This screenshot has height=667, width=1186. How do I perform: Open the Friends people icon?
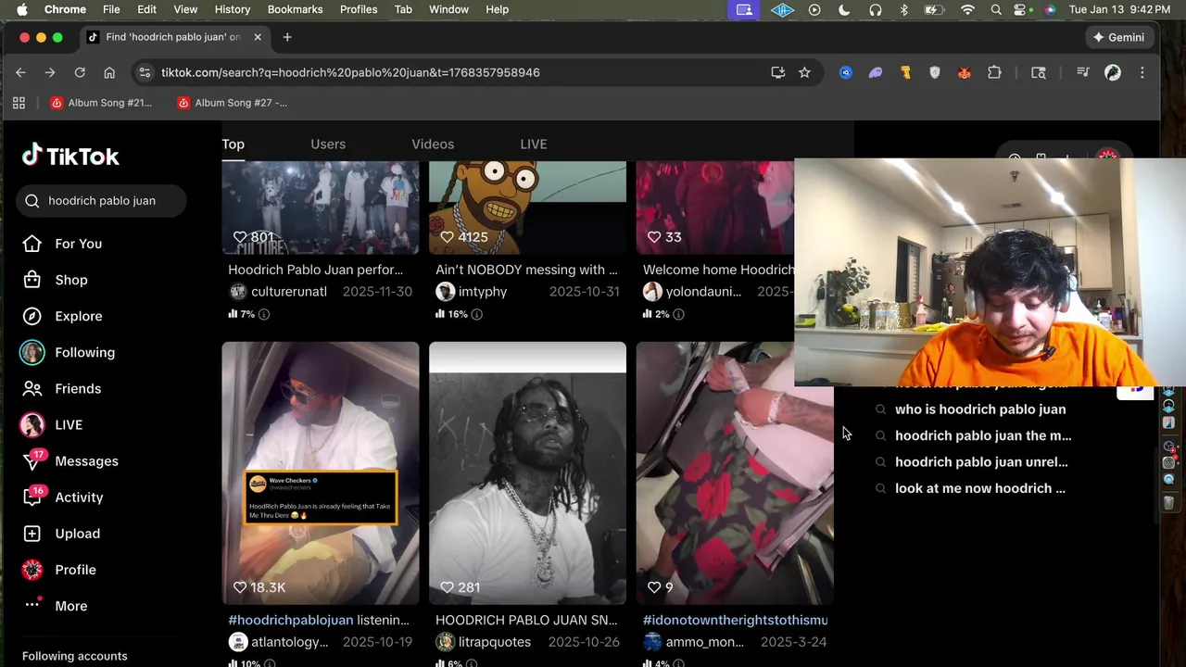click(x=32, y=388)
